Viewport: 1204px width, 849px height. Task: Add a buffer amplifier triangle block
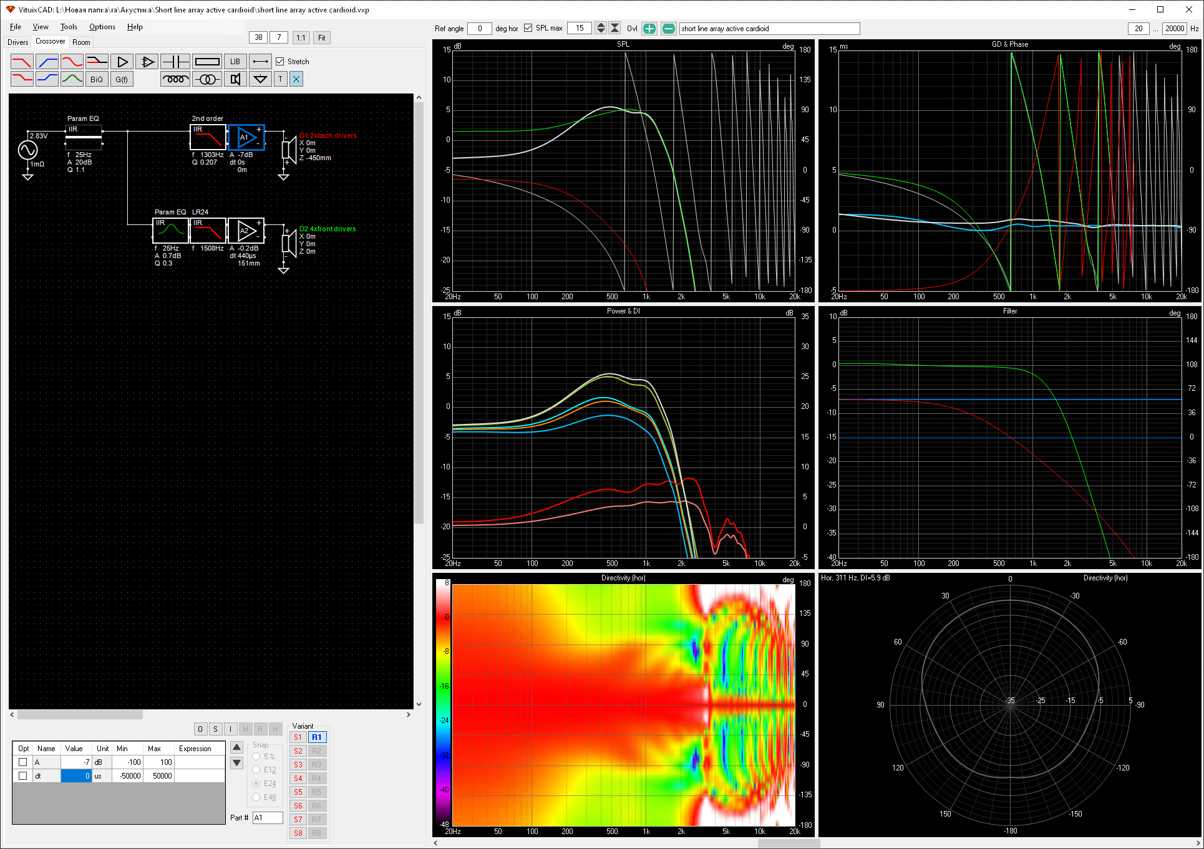tap(122, 62)
